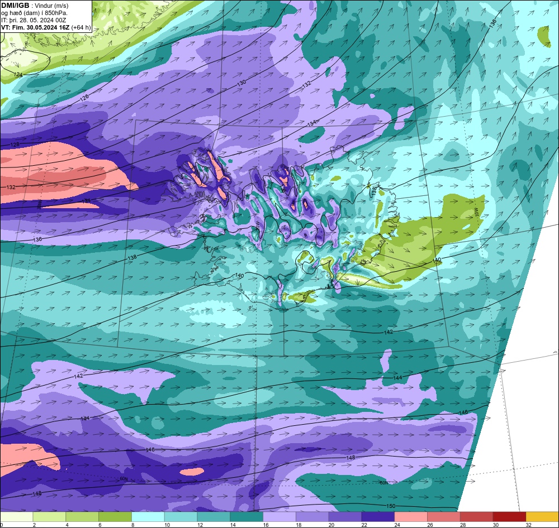Click the legend tick label '16'
The width and height of the screenshot is (559, 528).
pos(266,525)
